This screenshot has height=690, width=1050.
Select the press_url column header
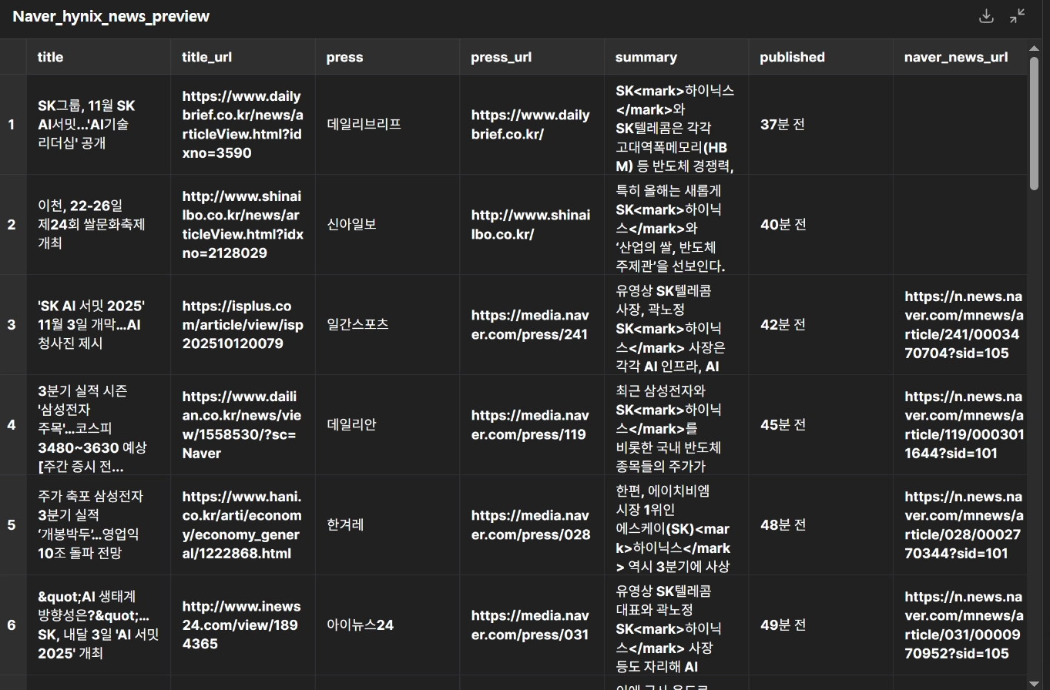coord(501,57)
